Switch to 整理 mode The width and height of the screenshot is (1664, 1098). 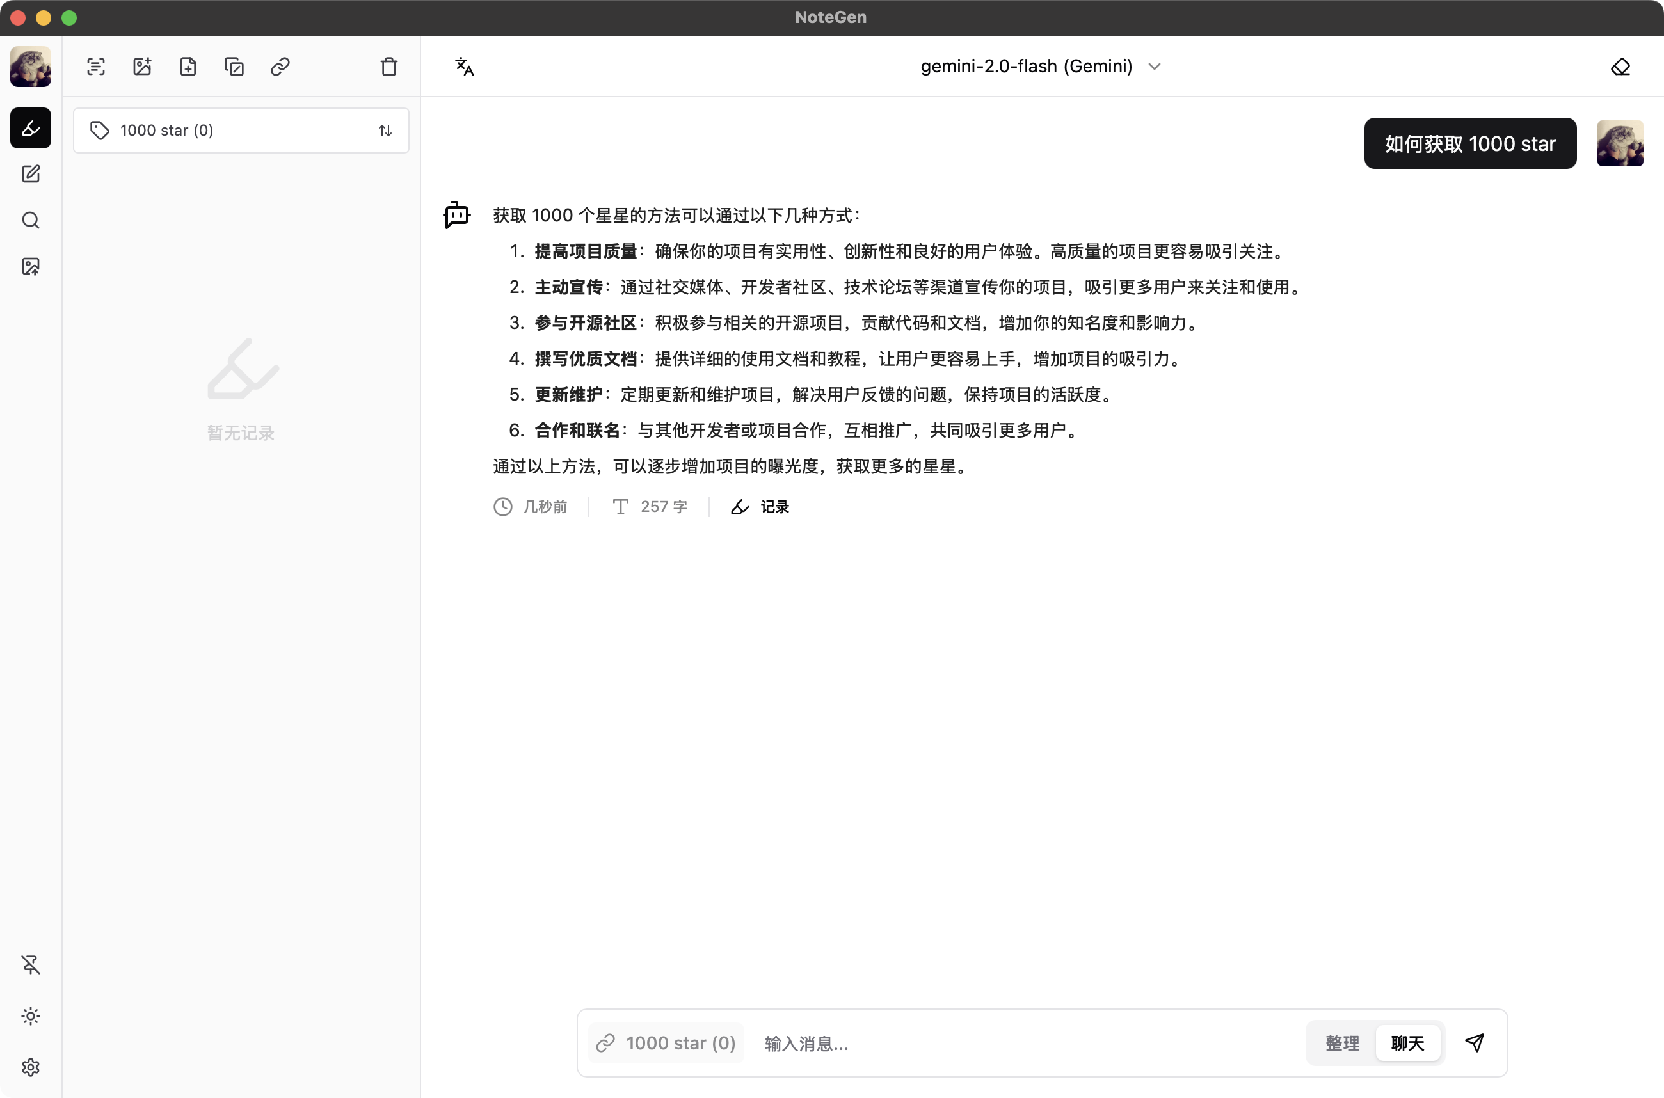[1342, 1043]
